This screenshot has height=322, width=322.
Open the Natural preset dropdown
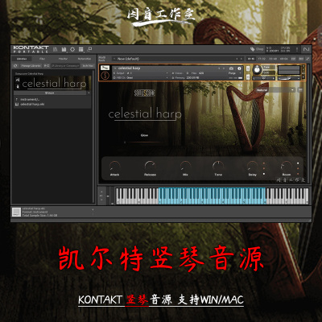[x=275, y=90]
